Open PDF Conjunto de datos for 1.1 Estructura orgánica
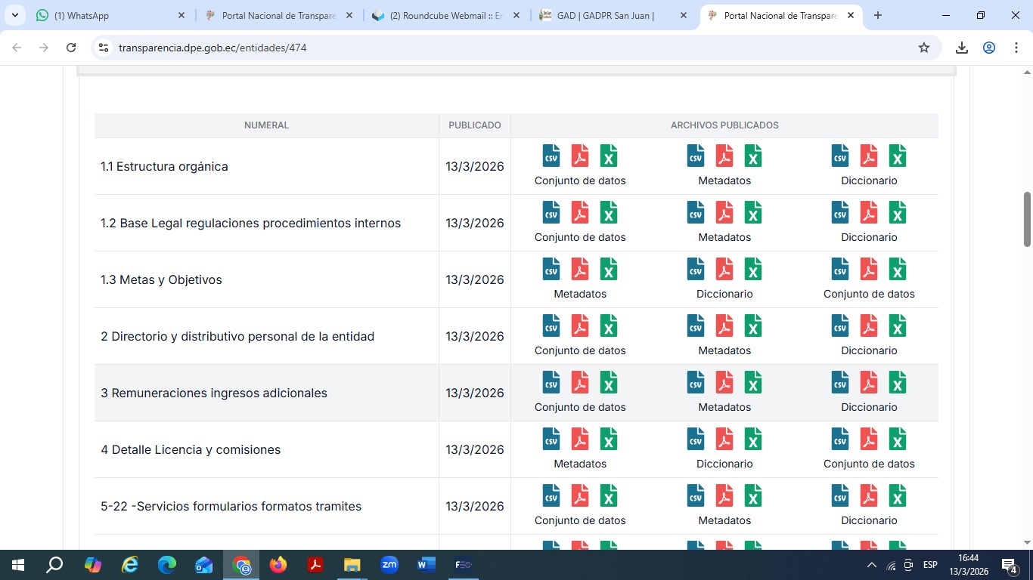This screenshot has width=1033, height=580. 580,156
